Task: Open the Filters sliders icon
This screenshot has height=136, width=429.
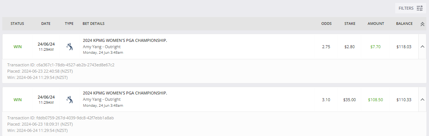Action: (x=419, y=8)
